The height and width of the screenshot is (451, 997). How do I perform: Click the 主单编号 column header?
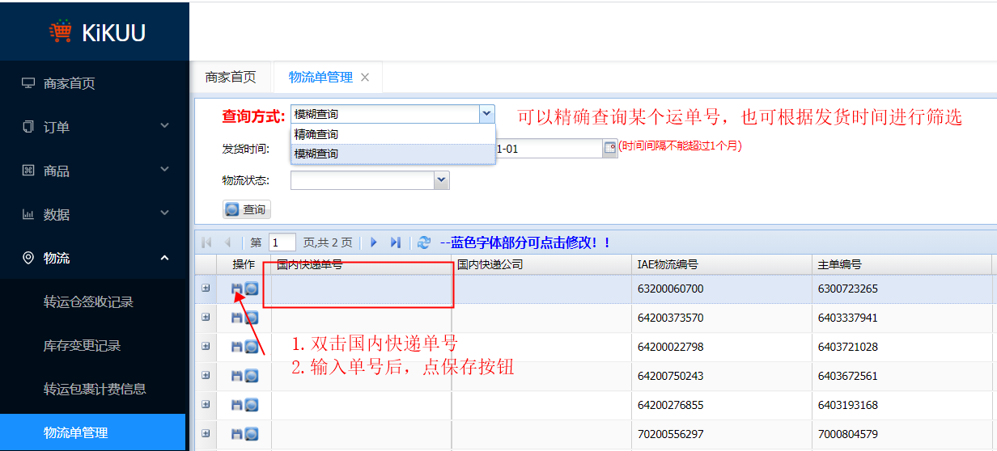[x=902, y=264]
